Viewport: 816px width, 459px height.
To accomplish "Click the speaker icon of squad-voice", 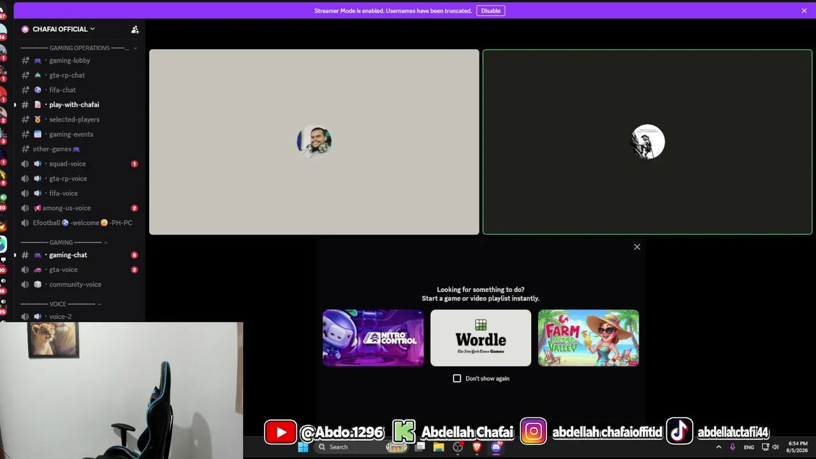I will tap(25, 164).
